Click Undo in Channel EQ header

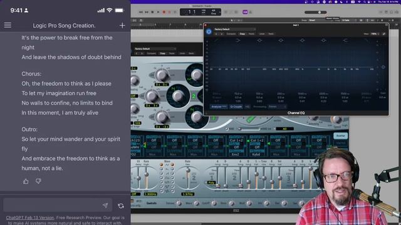tap(262, 34)
